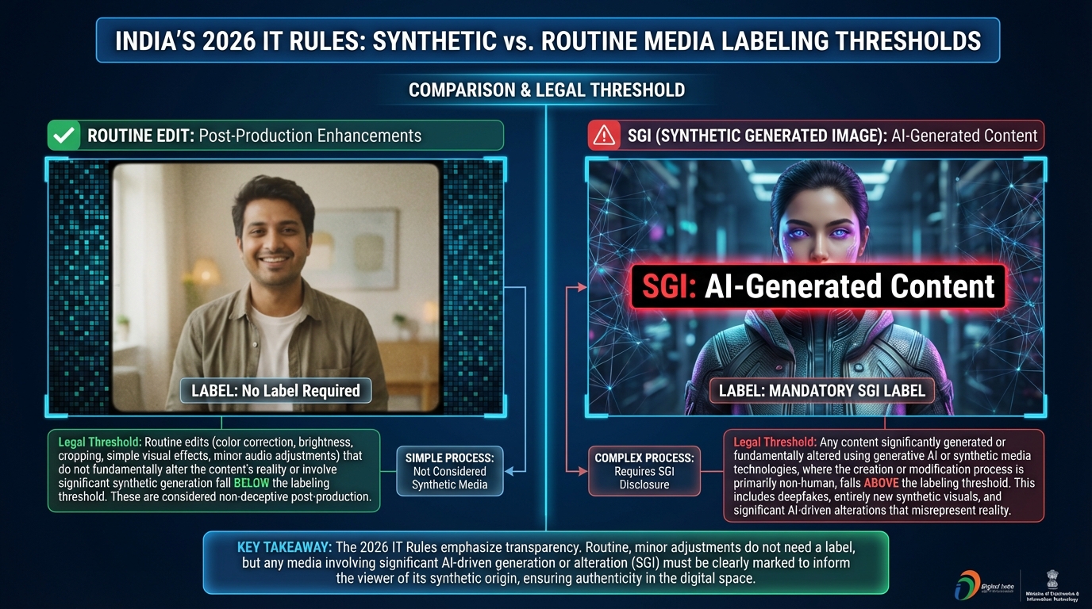The image size is (1092, 609).
Task: Select the COMPARISON & LEGAL THRESHOLD tab
Action: (x=546, y=90)
